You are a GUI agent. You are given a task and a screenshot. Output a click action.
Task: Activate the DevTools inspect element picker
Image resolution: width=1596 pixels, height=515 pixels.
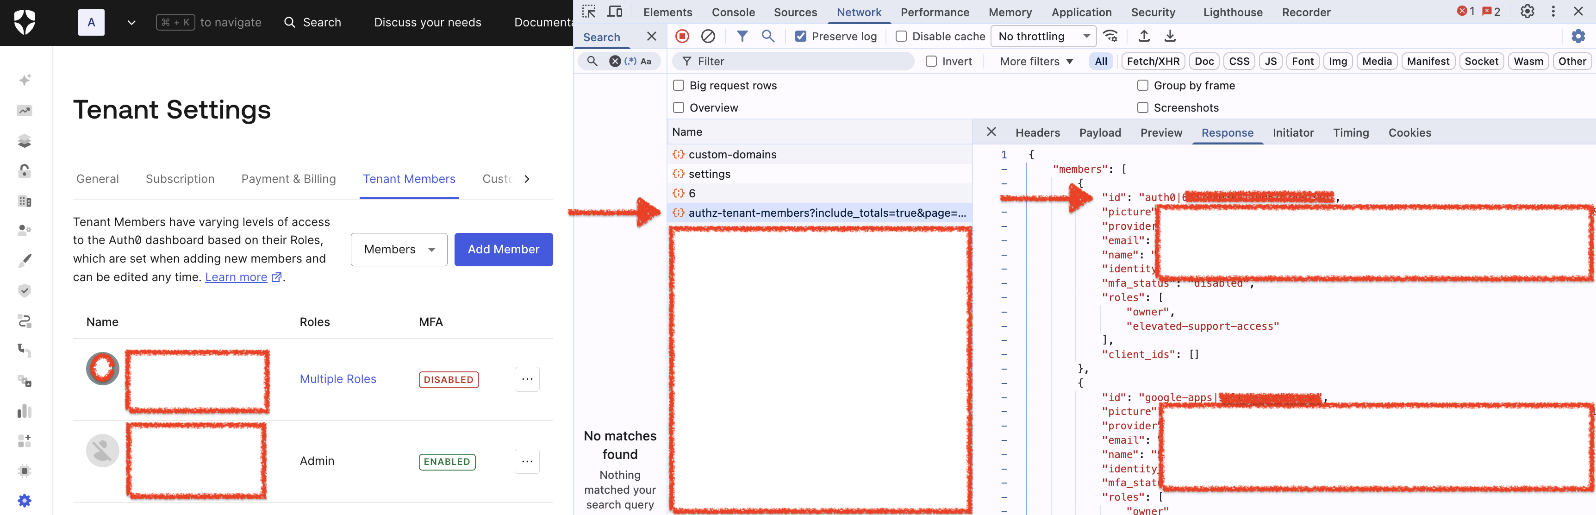589,12
